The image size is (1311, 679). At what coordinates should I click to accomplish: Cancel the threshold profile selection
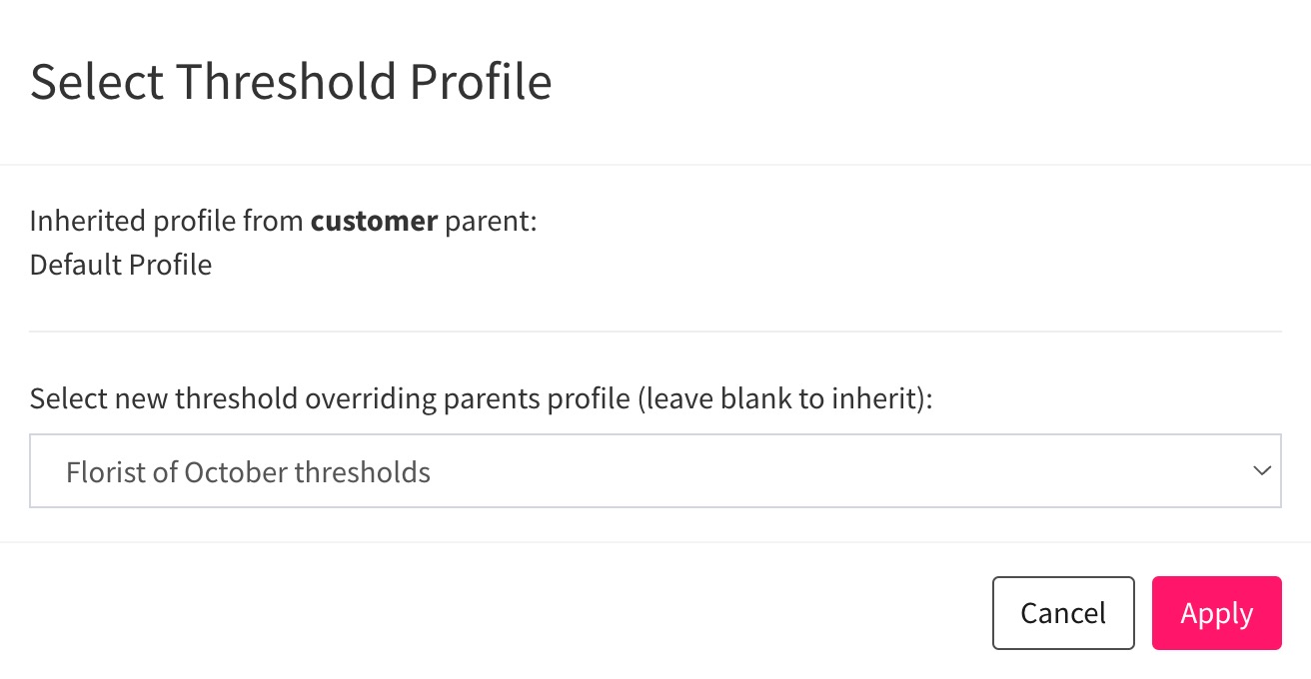pyautogui.click(x=1062, y=612)
